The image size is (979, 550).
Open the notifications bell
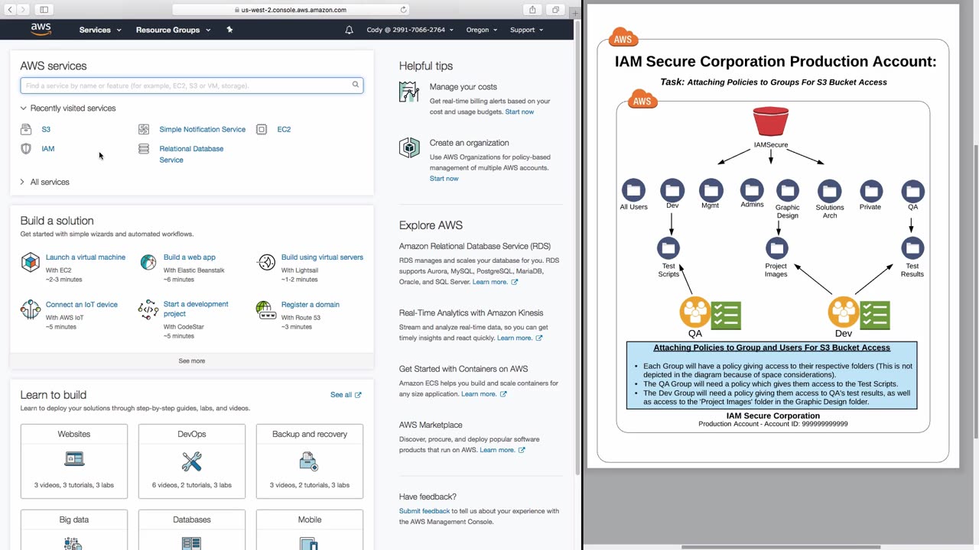point(350,30)
